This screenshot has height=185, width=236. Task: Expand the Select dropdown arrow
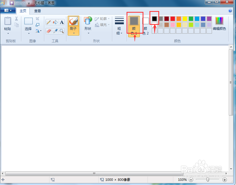pyautogui.click(x=29, y=33)
